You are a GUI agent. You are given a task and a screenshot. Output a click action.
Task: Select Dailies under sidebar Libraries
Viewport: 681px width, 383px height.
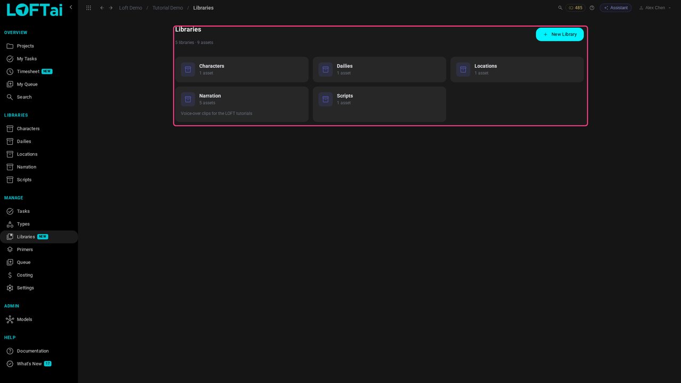click(x=39, y=141)
